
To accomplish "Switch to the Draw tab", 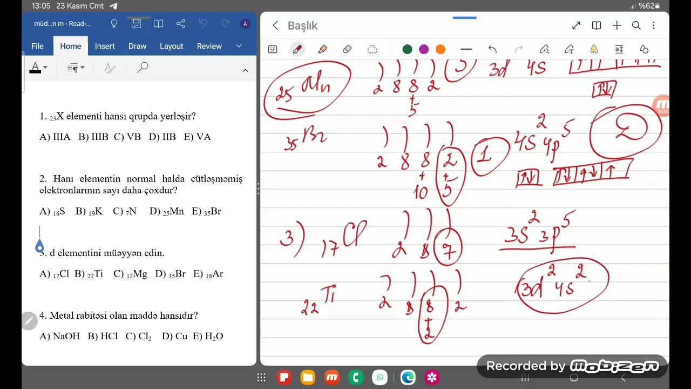I will click(137, 46).
